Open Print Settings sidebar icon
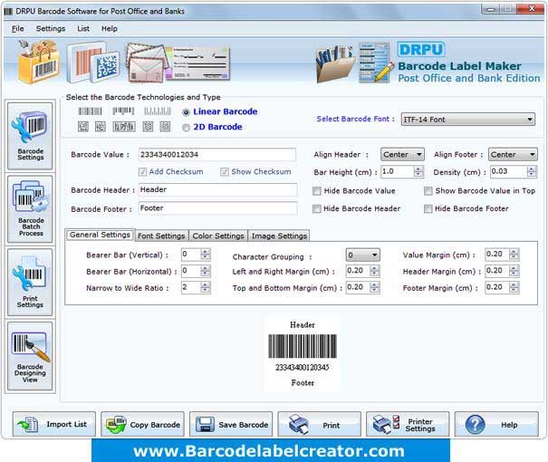Image resolution: width=548 pixels, height=462 pixels. click(x=30, y=283)
